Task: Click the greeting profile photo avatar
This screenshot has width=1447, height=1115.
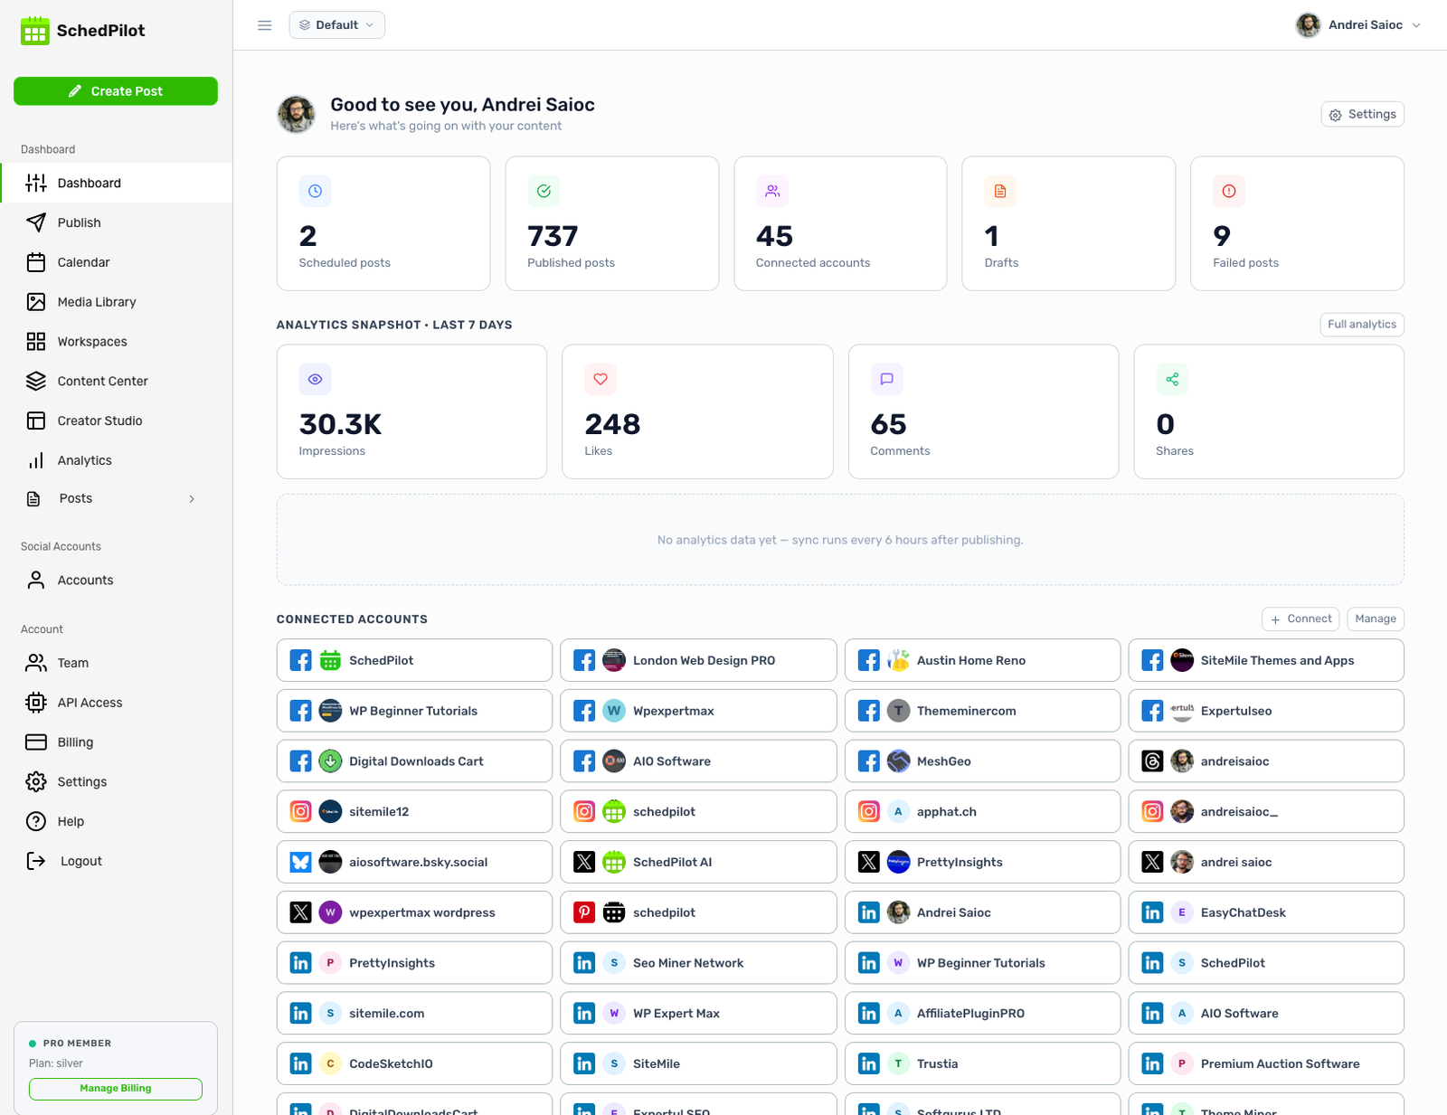Action: (x=297, y=115)
